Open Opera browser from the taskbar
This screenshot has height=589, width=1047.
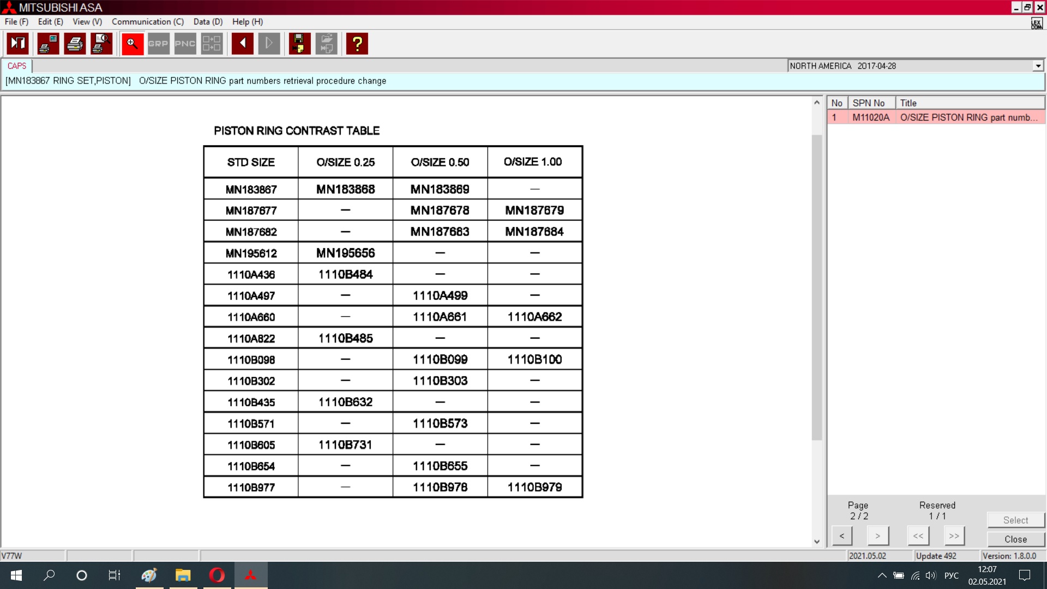(x=217, y=575)
